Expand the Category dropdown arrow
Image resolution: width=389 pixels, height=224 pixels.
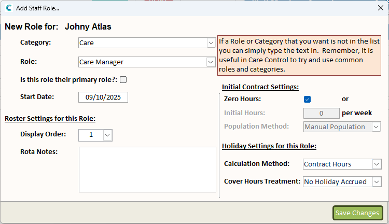coord(211,43)
